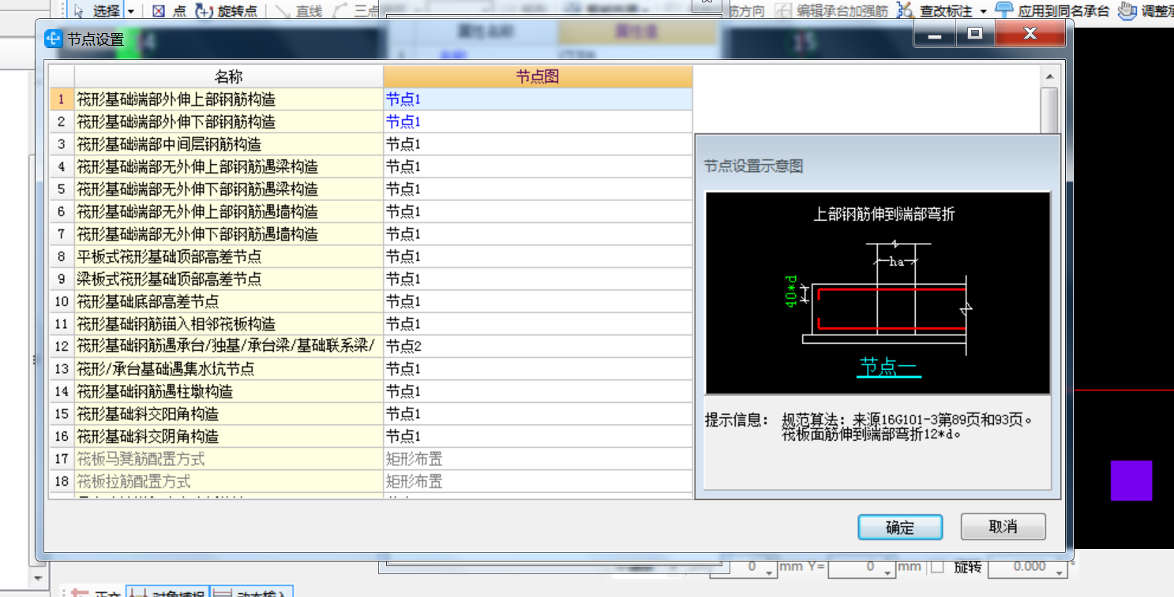Screen dimensions: 1174x597
Task: Select row 筏形基础钢筋遇柱墩构造
Action: [229, 391]
